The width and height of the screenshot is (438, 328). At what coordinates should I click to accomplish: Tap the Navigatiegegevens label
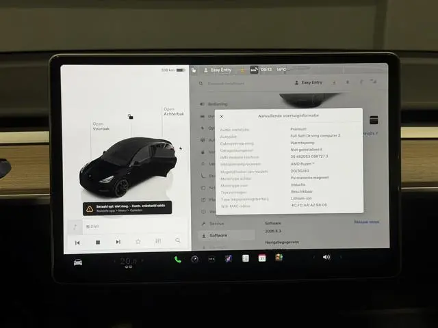(282, 243)
